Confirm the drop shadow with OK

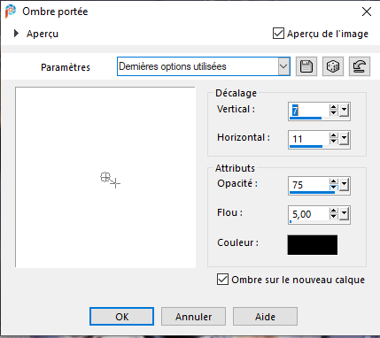click(121, 317)
